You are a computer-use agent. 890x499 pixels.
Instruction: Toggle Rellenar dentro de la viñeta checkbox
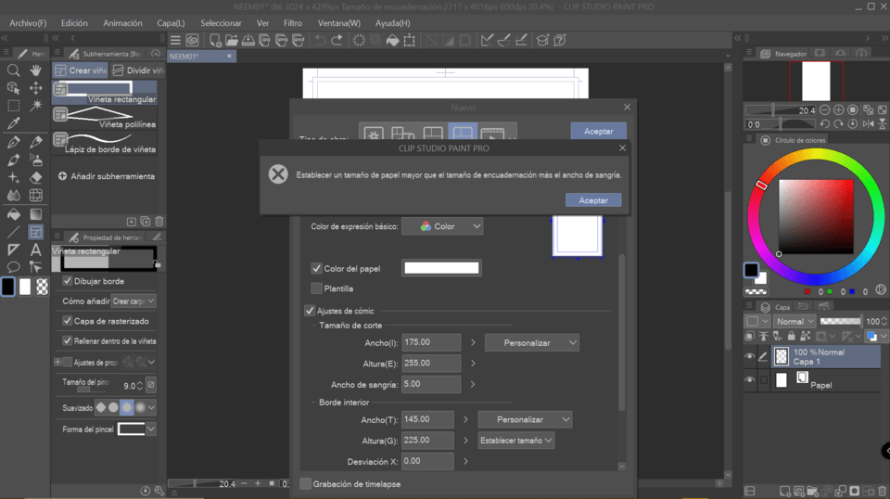point(67,340)
